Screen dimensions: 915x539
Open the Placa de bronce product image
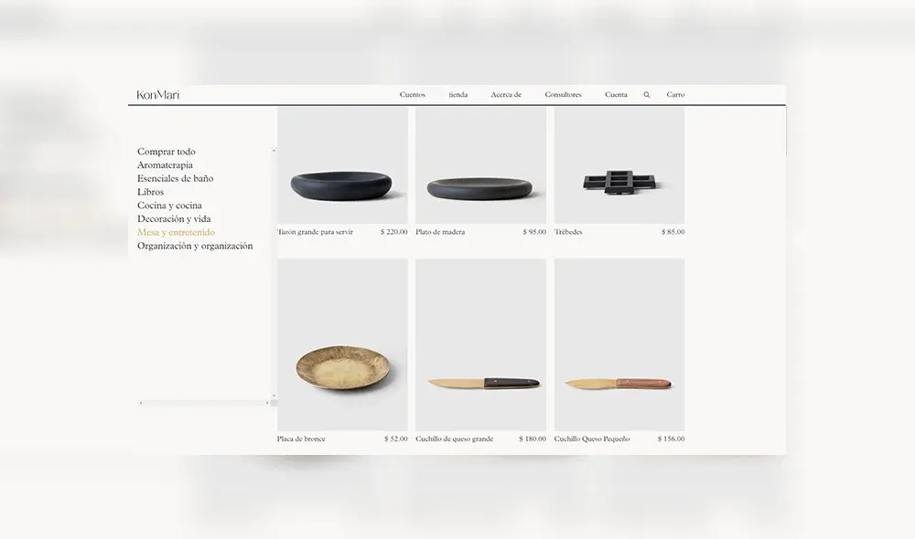[342, 345]
